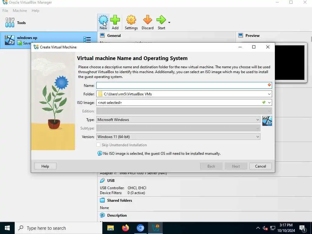312x234 pixels.
Task: Click the muted volume tray icon
Action: pos(265,228)
